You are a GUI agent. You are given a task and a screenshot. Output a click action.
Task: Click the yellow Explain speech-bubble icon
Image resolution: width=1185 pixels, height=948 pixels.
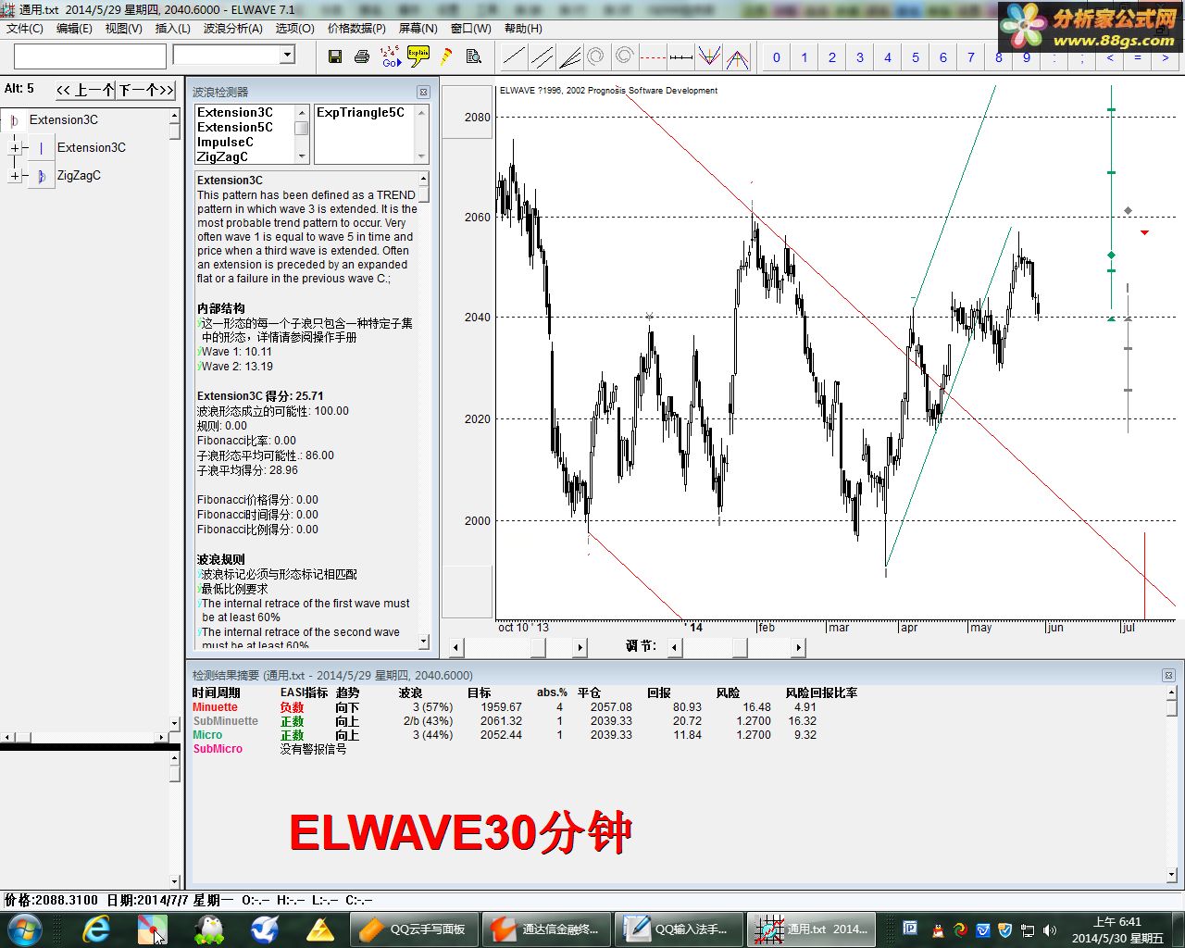418,56
